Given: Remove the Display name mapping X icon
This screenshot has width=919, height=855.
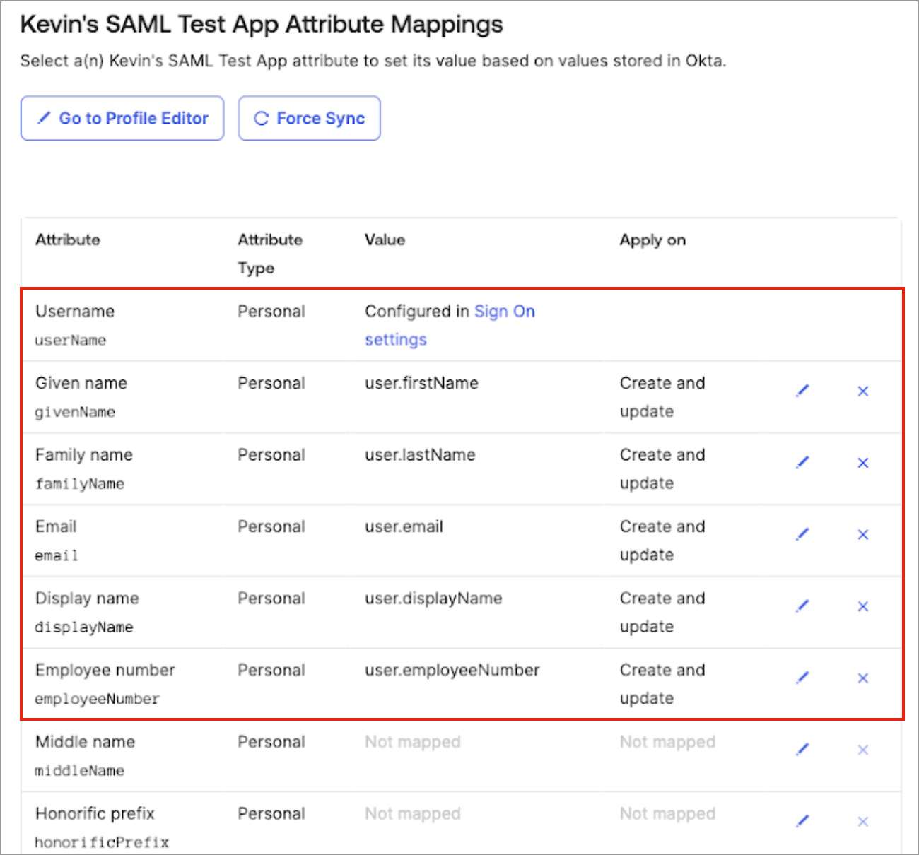Looking at the screenshot, I should (x=863, y=606).
